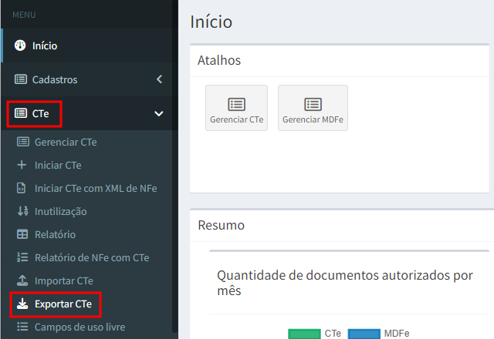Select the CTe menu item
The height and width of the screenshot is (339, 494).
(x=40, y=113)
